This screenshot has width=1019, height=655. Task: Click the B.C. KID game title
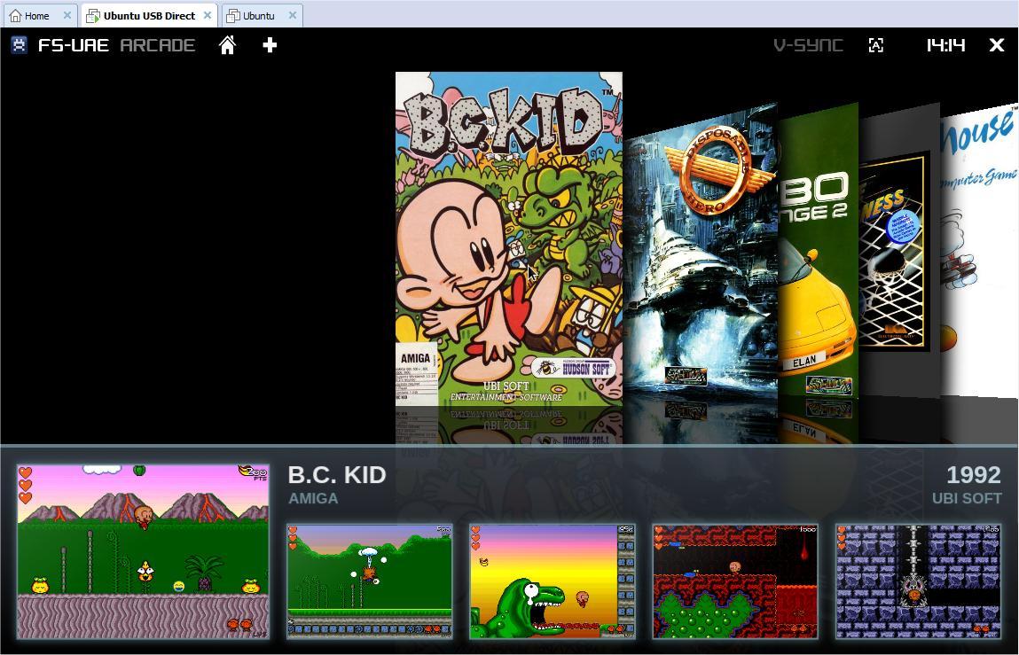pos(337,475)
